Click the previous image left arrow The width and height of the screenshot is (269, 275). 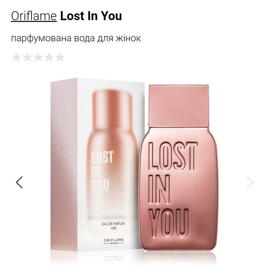point(19,183)
